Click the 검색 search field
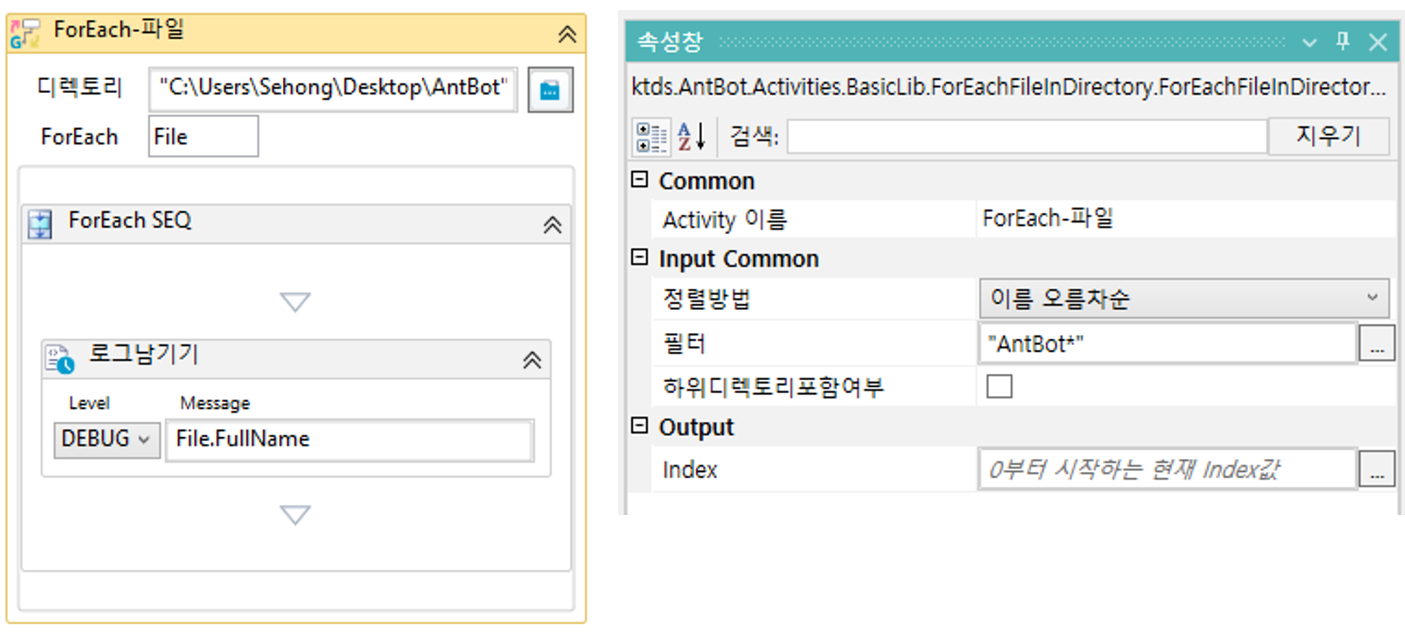Viewport: 1405px width, 635px height. (1027, 136)
